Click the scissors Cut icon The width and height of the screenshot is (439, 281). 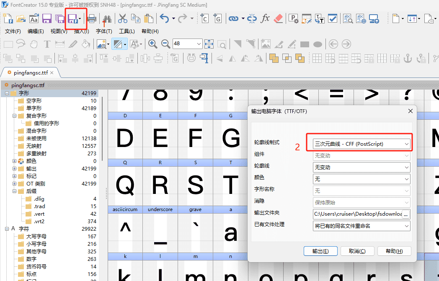(x=122, y=18)
